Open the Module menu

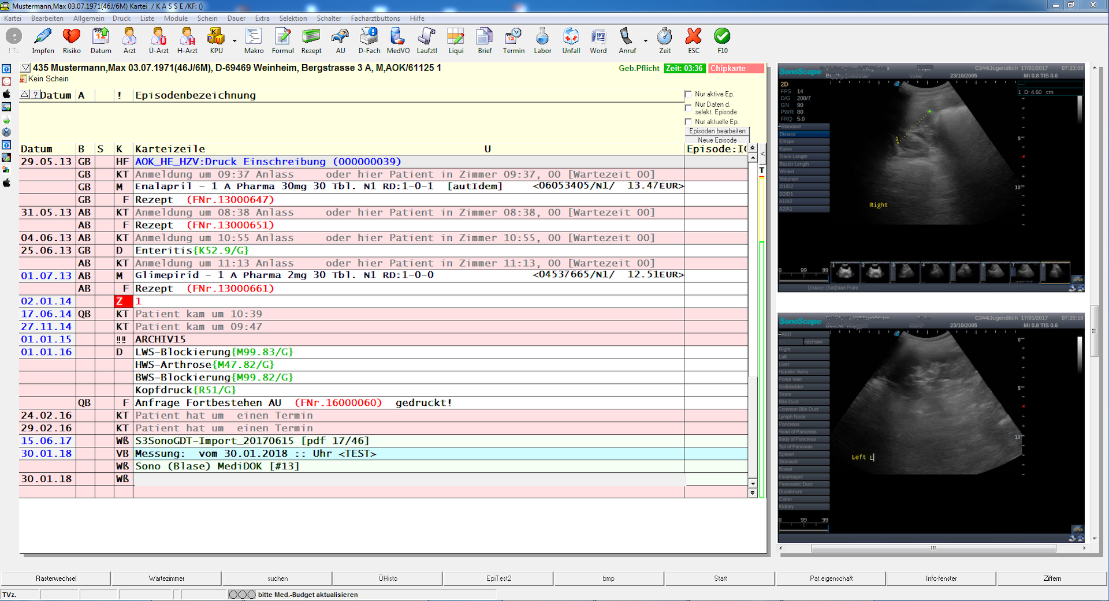[176, 18]
